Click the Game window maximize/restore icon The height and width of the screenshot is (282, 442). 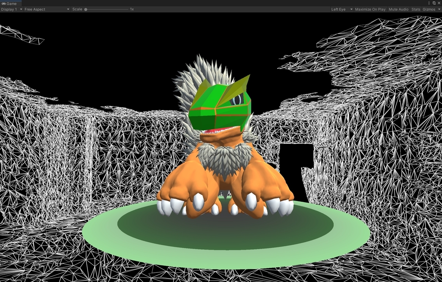click(434, 3)
